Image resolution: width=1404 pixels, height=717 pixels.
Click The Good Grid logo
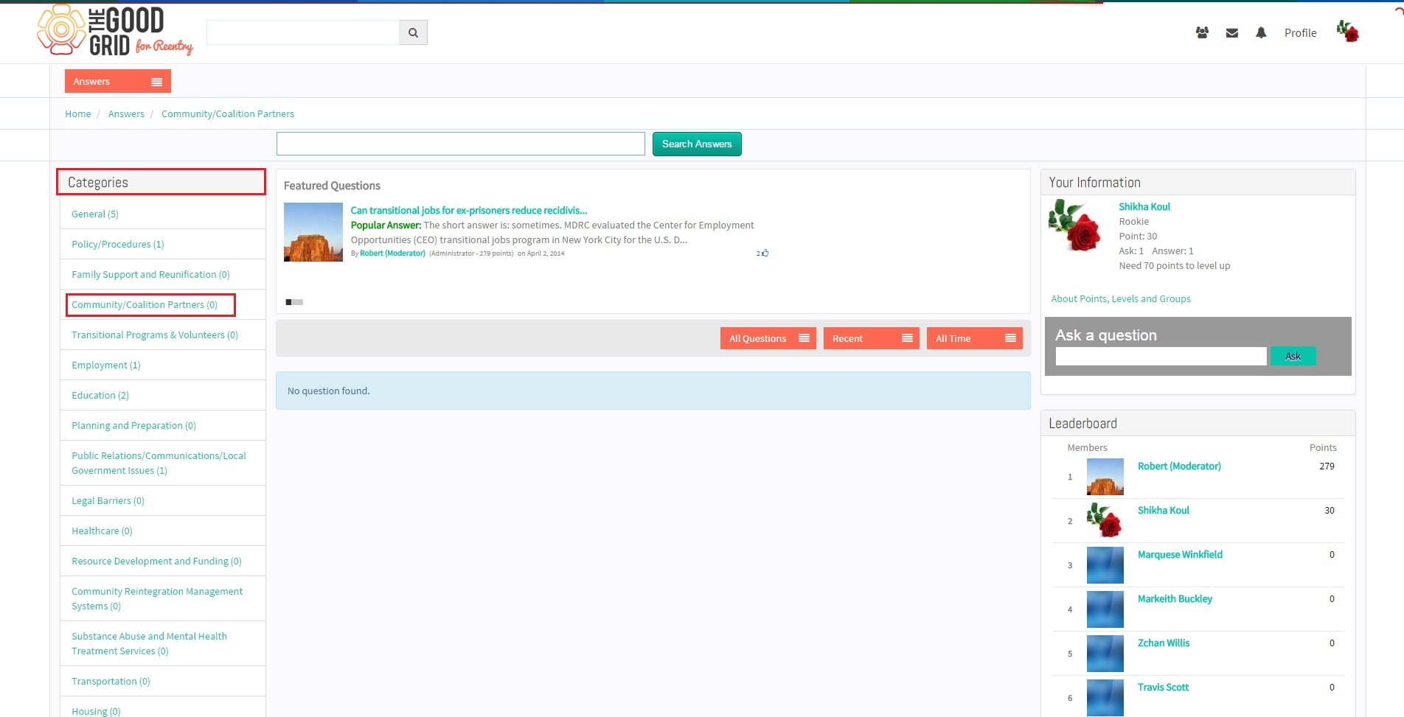[115, 31]
